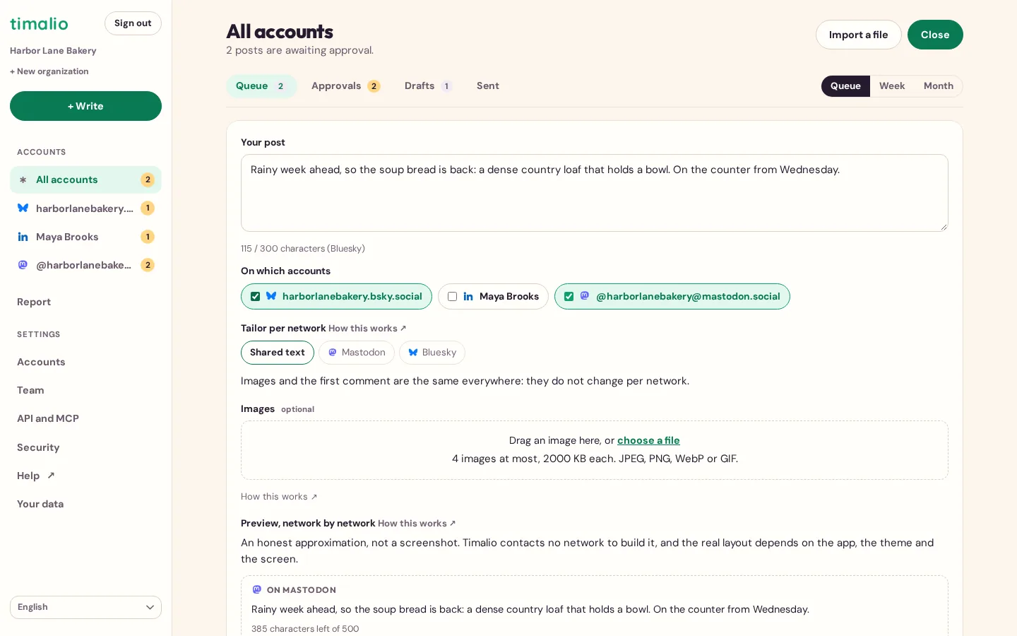Switch to the Week view
The height and width of the screenshot is (636, 1017).
(892, 86)
